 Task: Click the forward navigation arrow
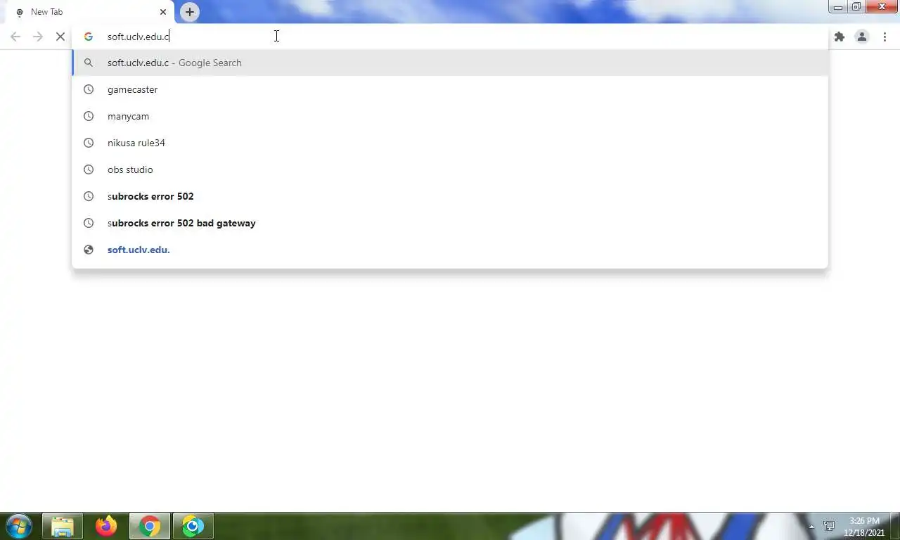(38, 37)
